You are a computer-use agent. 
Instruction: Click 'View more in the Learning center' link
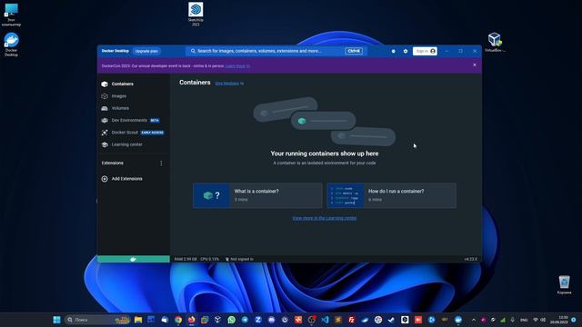(325, 218)
